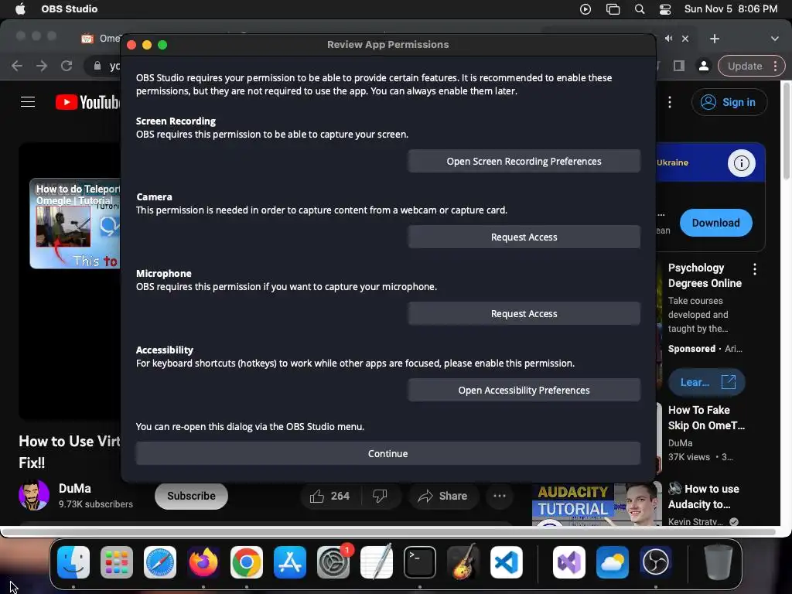Open the OBS Studio menu bar item

pyautogui.click(x=69, y=9)
